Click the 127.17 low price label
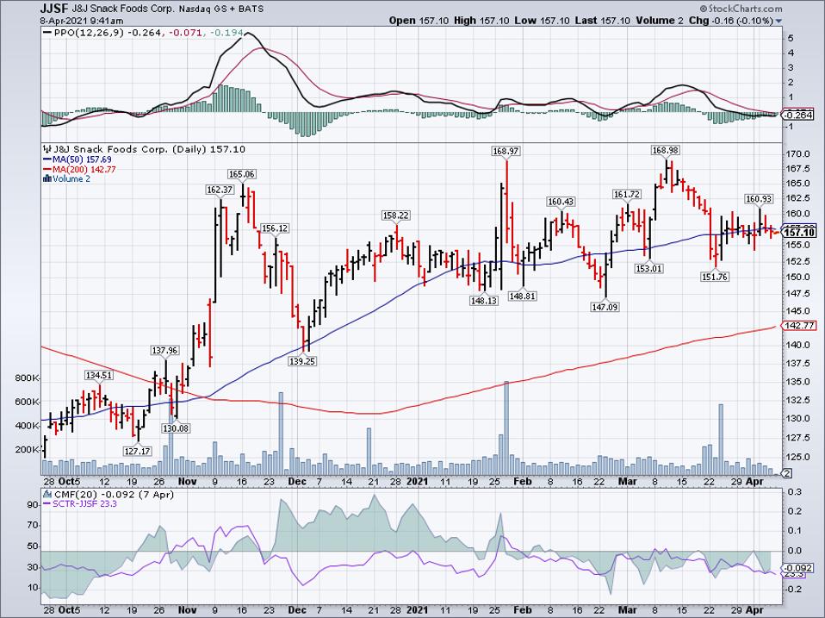This screenshot has width=825, height=618. [x=137, y=451]
